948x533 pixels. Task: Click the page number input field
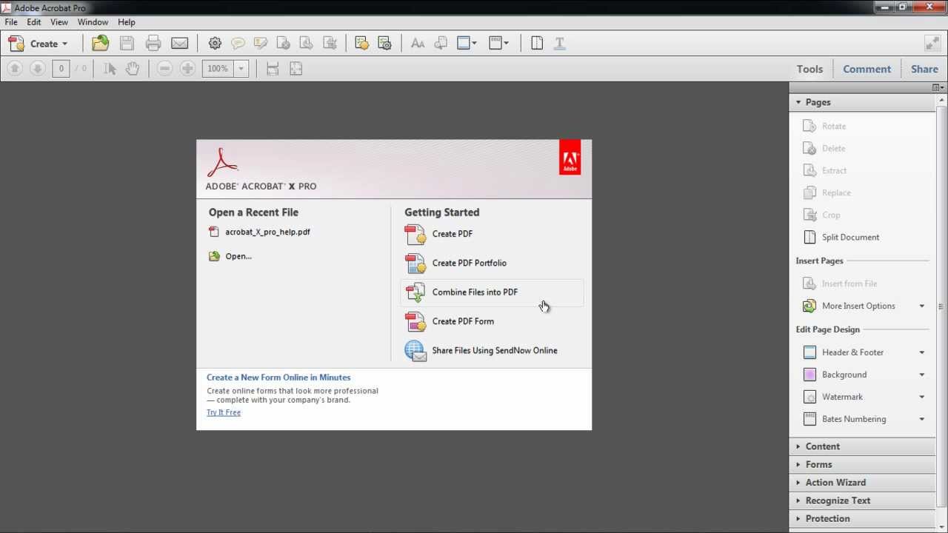61,68
